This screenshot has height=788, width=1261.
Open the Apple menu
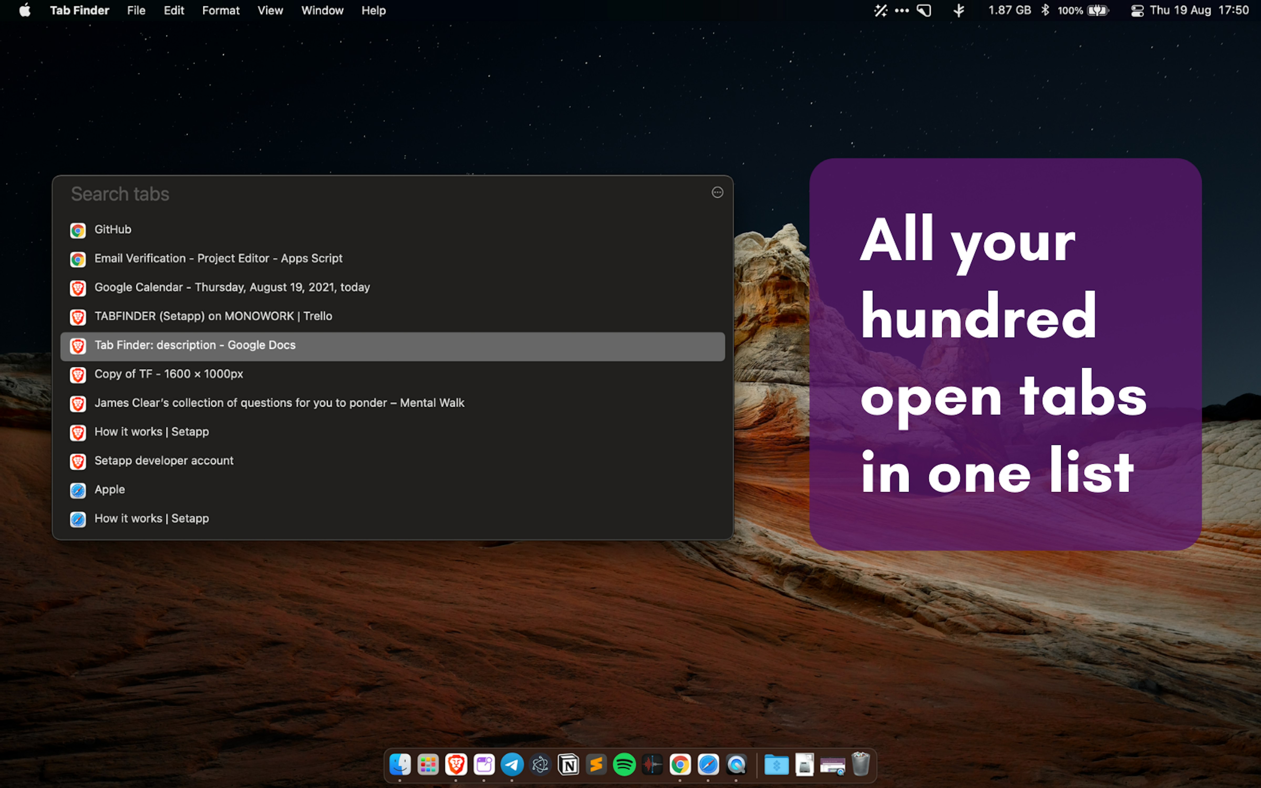pos(24,10)
